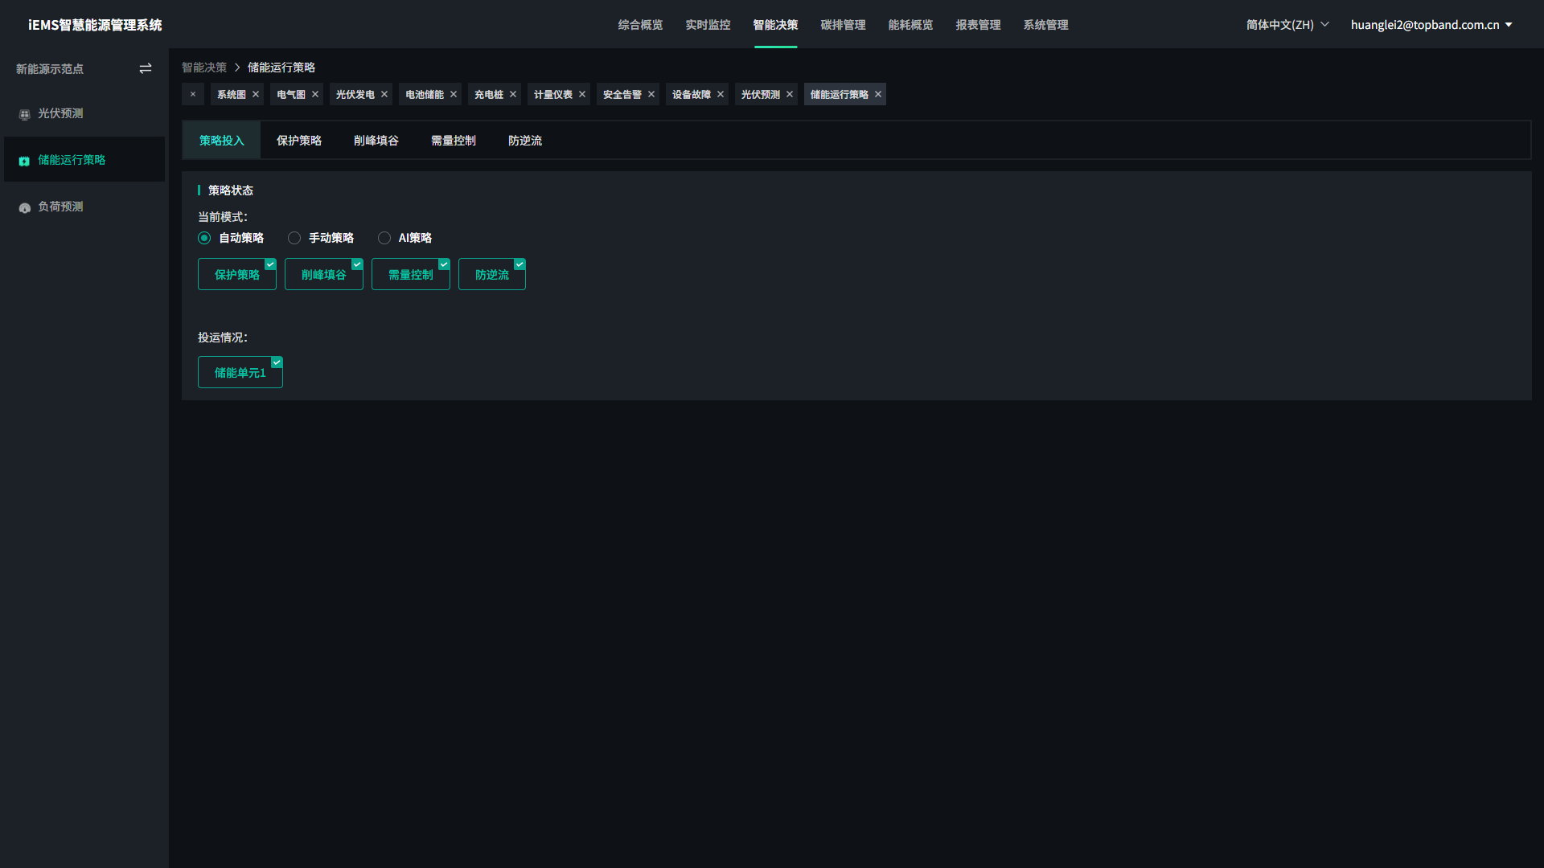Toggle the 储能单元1 checkbox button

pos(240,373)
